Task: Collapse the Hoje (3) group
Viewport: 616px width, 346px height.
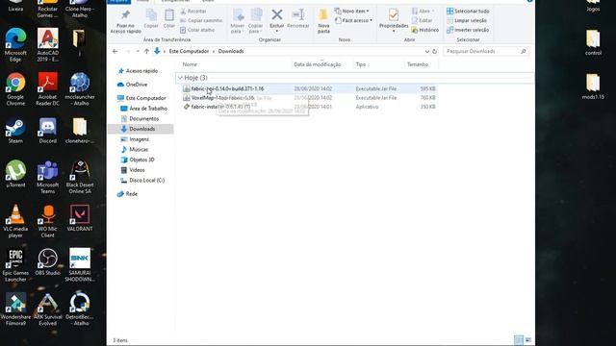Action: coord(180,78)
